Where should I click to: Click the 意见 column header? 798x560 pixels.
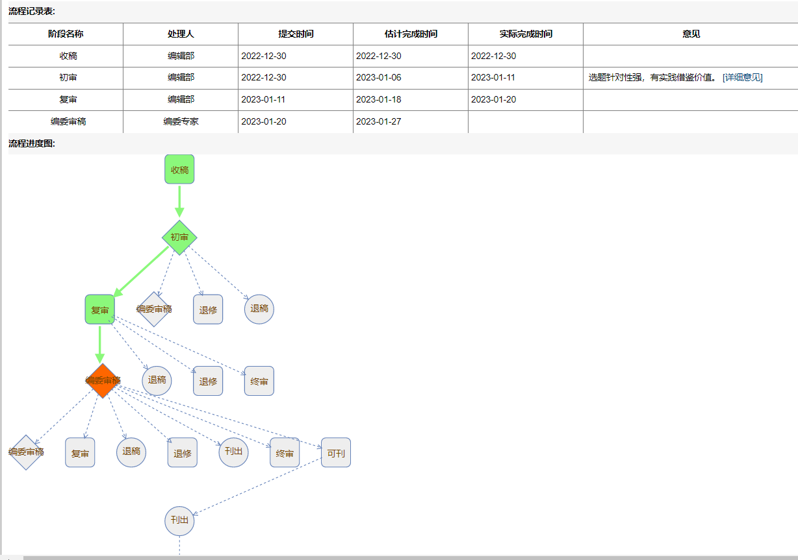[691, 34]
